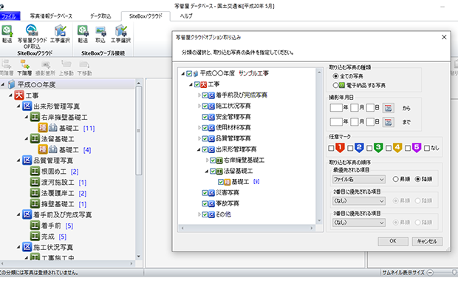
Task: Click the 同階層 toolbar icon
Action: click(x=7, y=64)
